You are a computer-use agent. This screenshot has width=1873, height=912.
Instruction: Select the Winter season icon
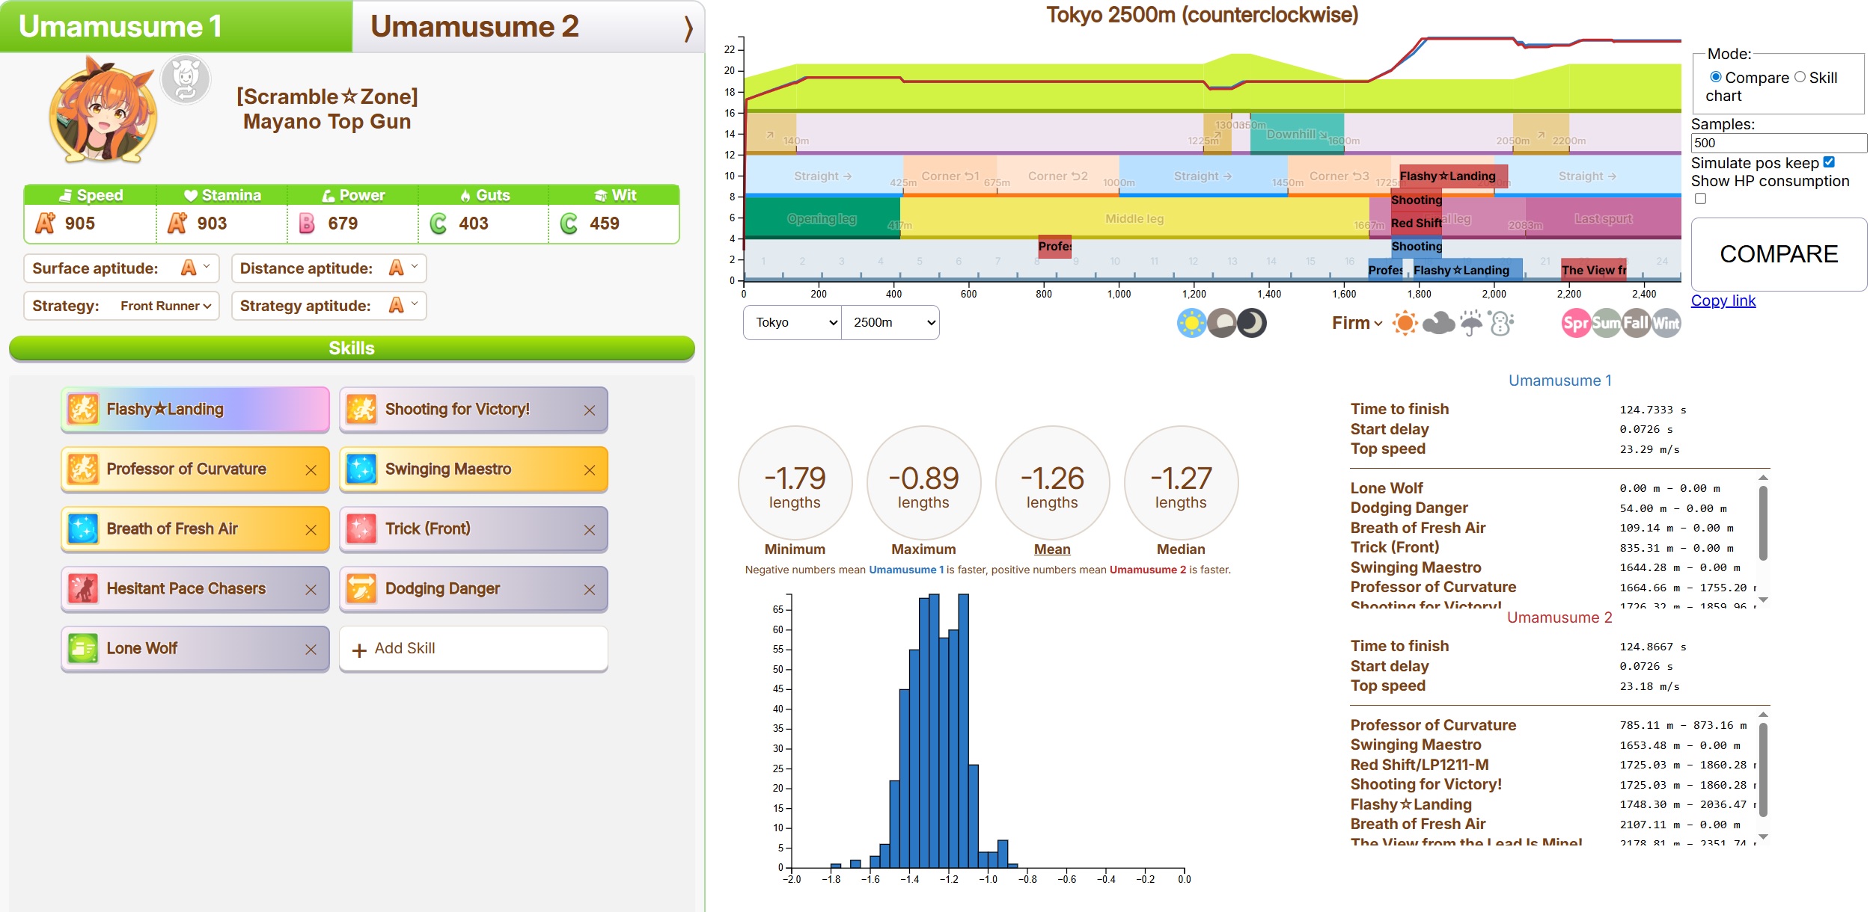[x=1666, y=323]
